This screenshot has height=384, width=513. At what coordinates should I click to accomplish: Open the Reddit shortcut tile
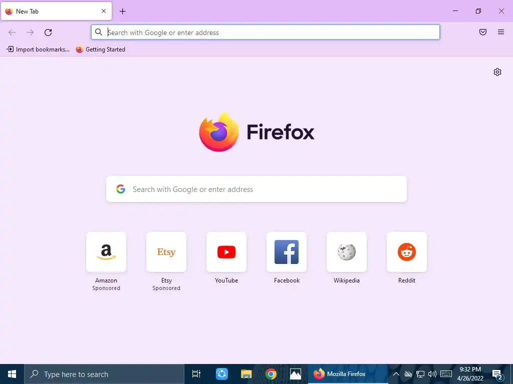click(407, 252)
